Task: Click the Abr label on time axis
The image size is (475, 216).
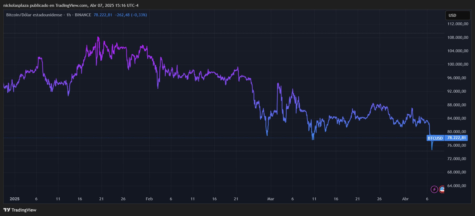Action: click(x=405, y=199)
